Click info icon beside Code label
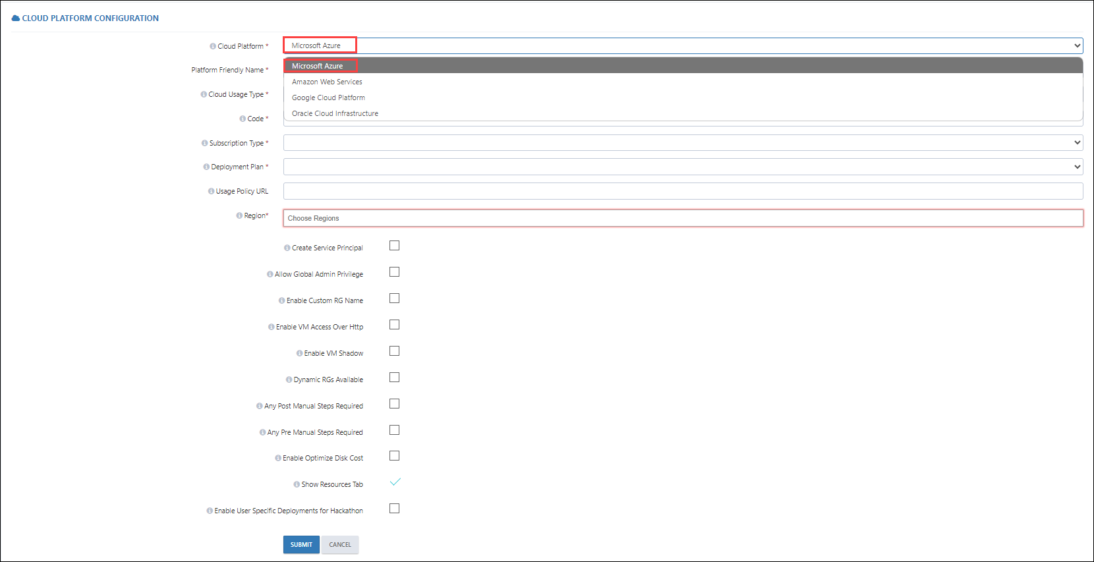1094x562 pixels. coord(243,119)
